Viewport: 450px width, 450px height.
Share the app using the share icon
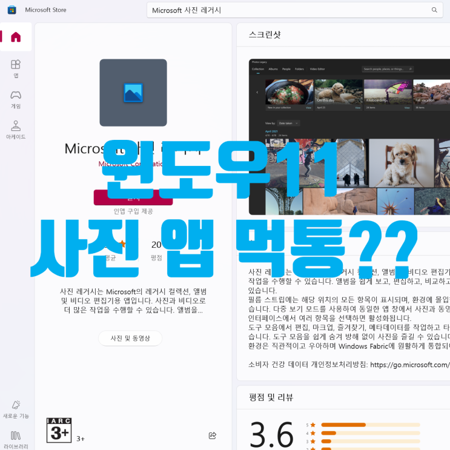[213, 435]
